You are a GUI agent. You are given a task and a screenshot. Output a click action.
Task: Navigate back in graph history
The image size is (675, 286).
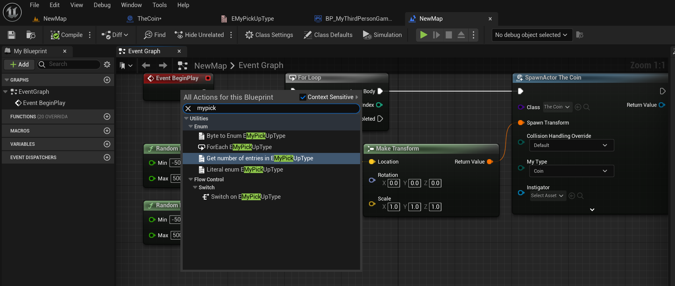[146, 65]
